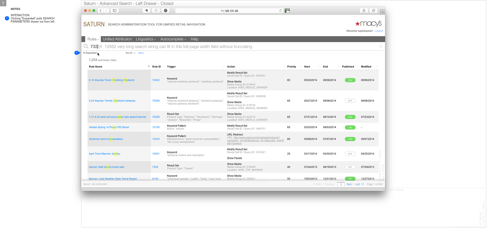This screenshot has width=487, height=228.
Task: Go back using the browser back arrow
Action: [101, 11]
